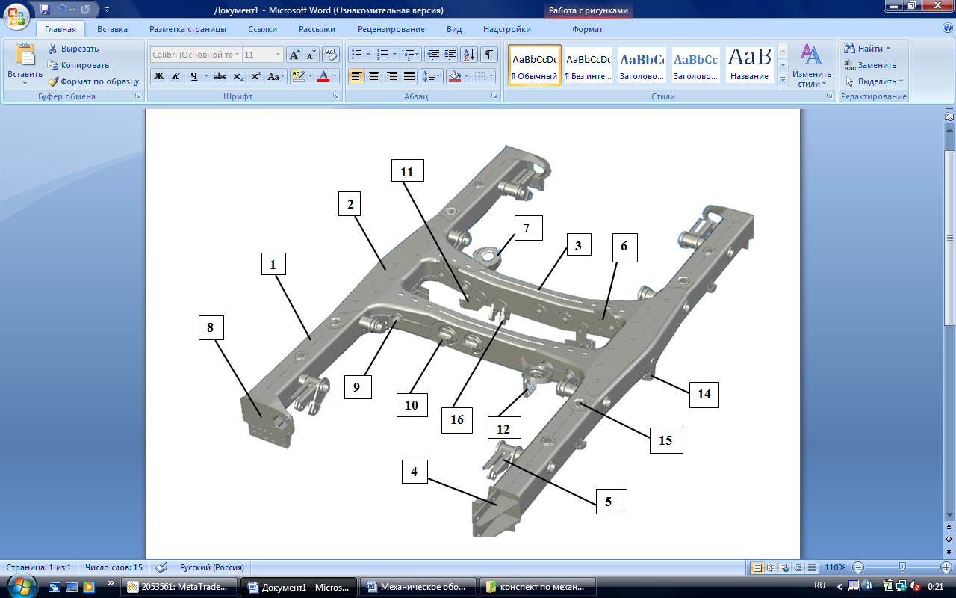Click the Format Painter (Формат по образцу) button

pos(93,81)
